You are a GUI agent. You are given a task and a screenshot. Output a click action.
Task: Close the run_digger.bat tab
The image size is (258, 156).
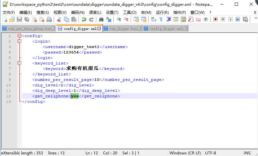pos(139,29)
